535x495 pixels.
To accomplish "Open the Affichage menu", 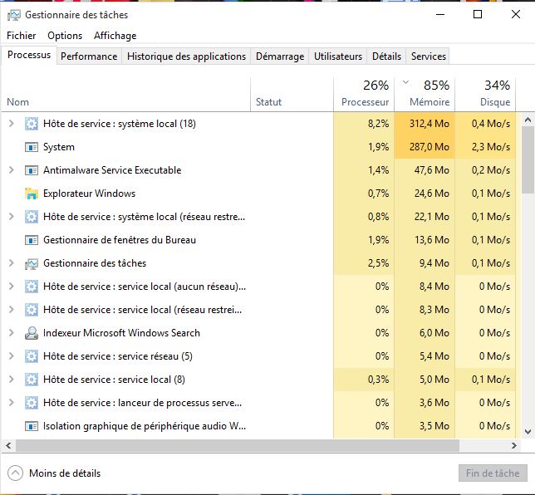I will coord(115,36).
